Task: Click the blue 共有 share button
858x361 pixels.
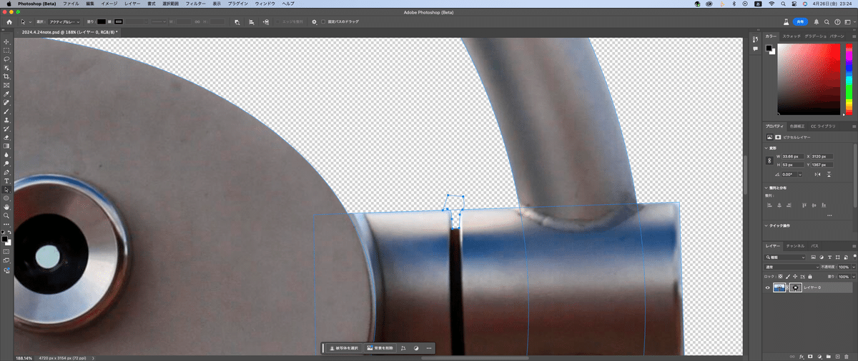Action: [x=801, y=22]
